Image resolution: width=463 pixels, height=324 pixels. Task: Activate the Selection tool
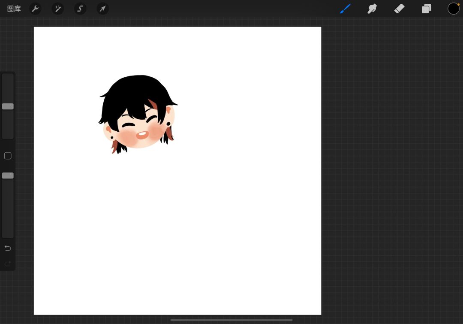tap(80, 9)
